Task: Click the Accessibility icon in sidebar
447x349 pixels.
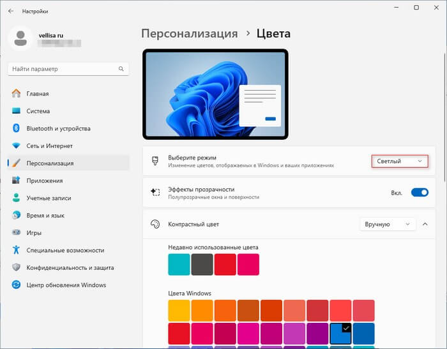Action: (17, 250)
